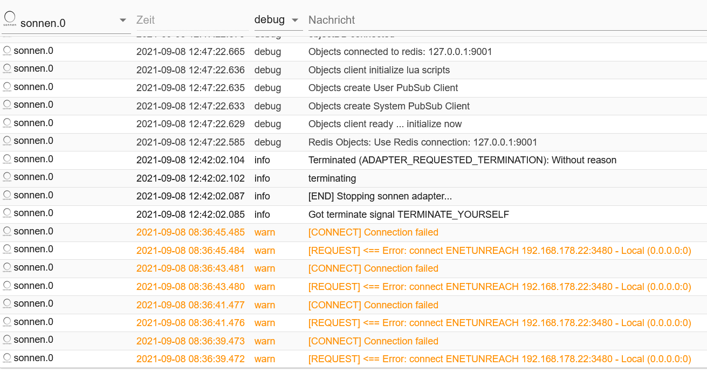
Task: Select the 'Redis Objects: Use Redis connection' message
Action: point(422,142)
